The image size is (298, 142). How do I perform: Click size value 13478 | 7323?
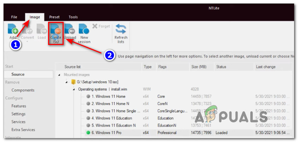pos(201,104)
